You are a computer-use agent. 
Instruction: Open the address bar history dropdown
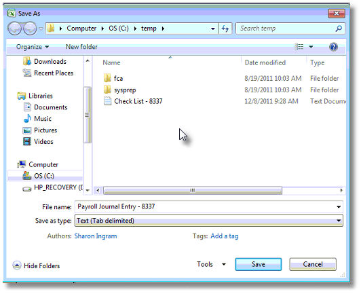[213, 29]
